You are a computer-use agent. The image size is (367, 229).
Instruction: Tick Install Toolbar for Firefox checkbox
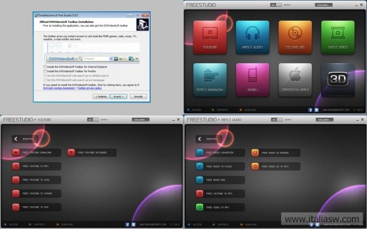point(45,71)
